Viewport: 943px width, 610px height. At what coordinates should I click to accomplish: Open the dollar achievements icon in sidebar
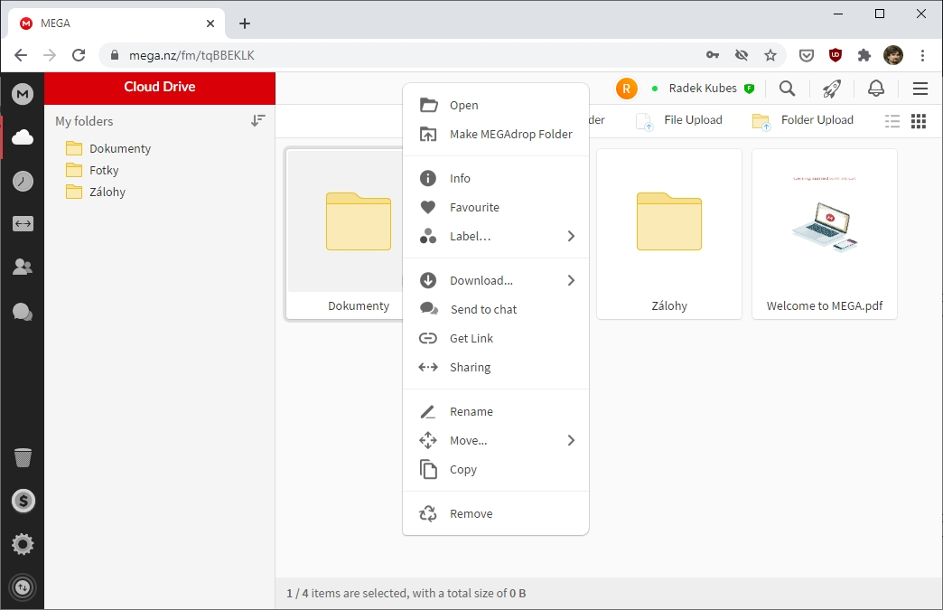[23, 501]
